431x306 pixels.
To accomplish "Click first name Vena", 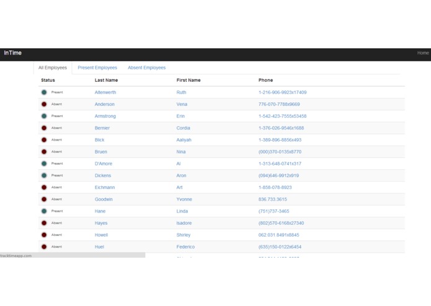I will pos(182,104).
